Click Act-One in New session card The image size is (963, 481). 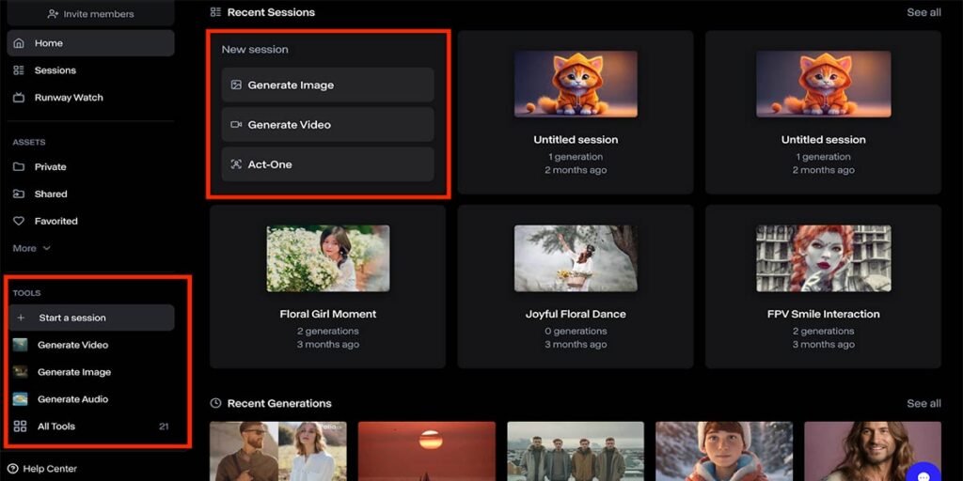click(x=327, y=164)
